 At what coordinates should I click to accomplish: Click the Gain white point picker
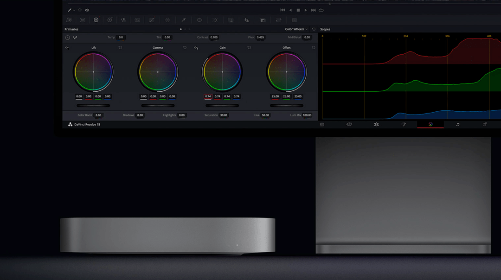(196, 48)
